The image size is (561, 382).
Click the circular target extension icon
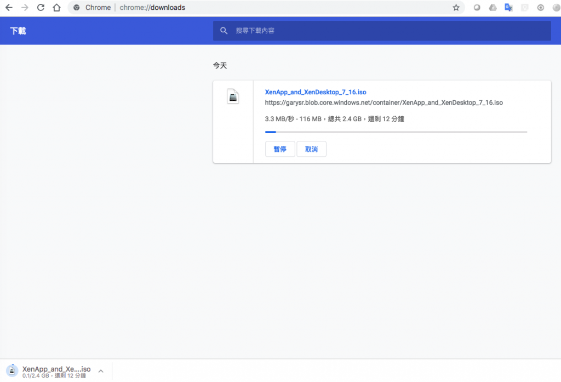[x=540, y=8]
